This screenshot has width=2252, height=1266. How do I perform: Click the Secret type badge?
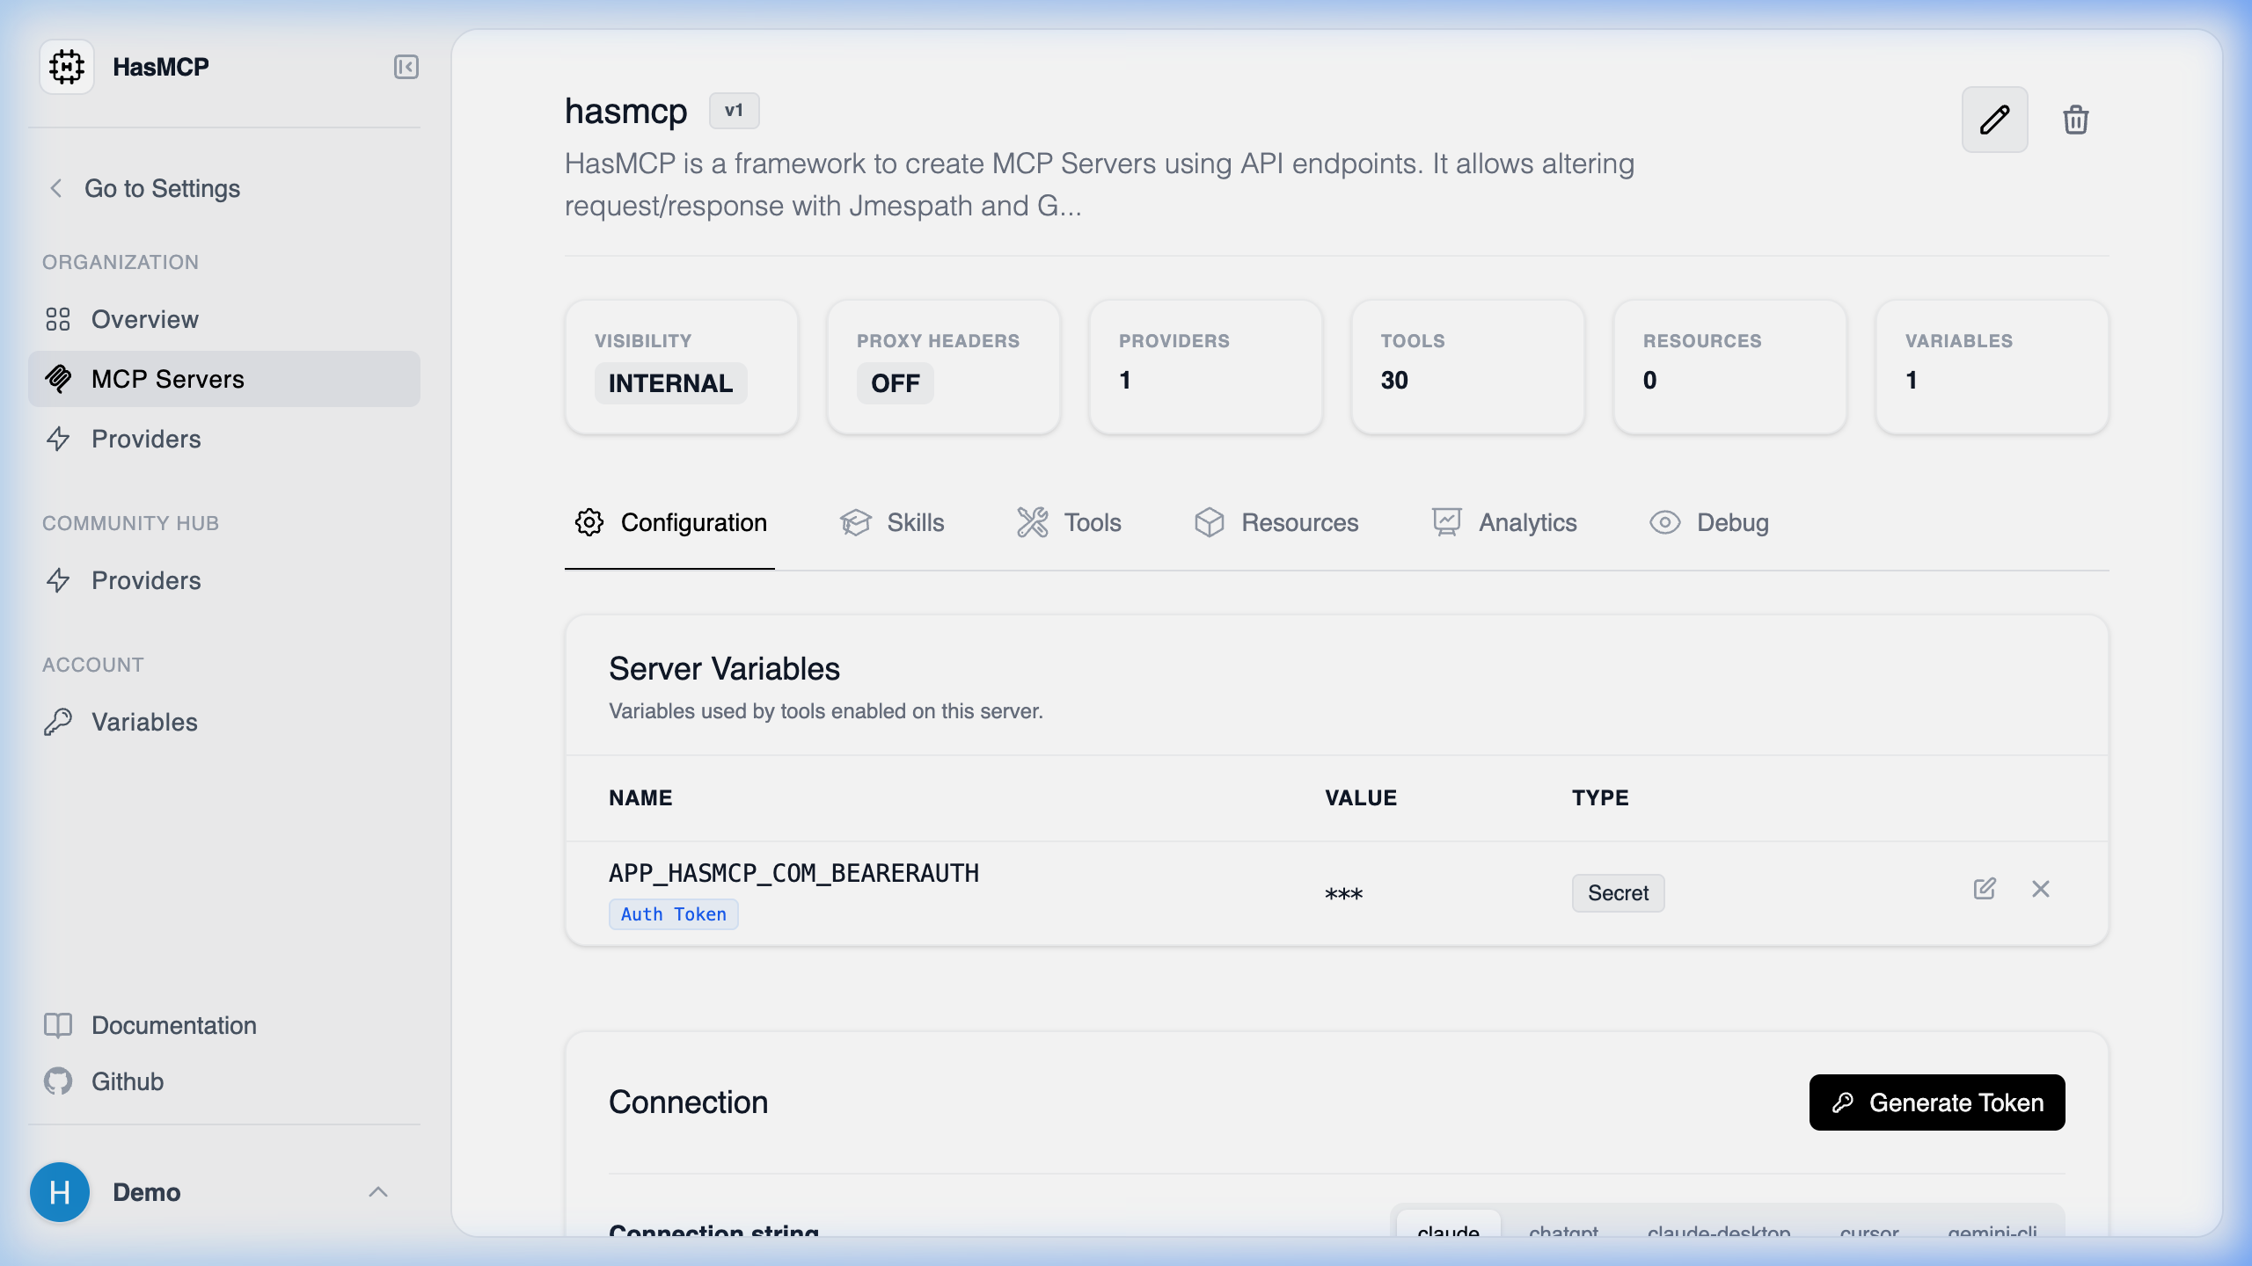point(1618,892)
